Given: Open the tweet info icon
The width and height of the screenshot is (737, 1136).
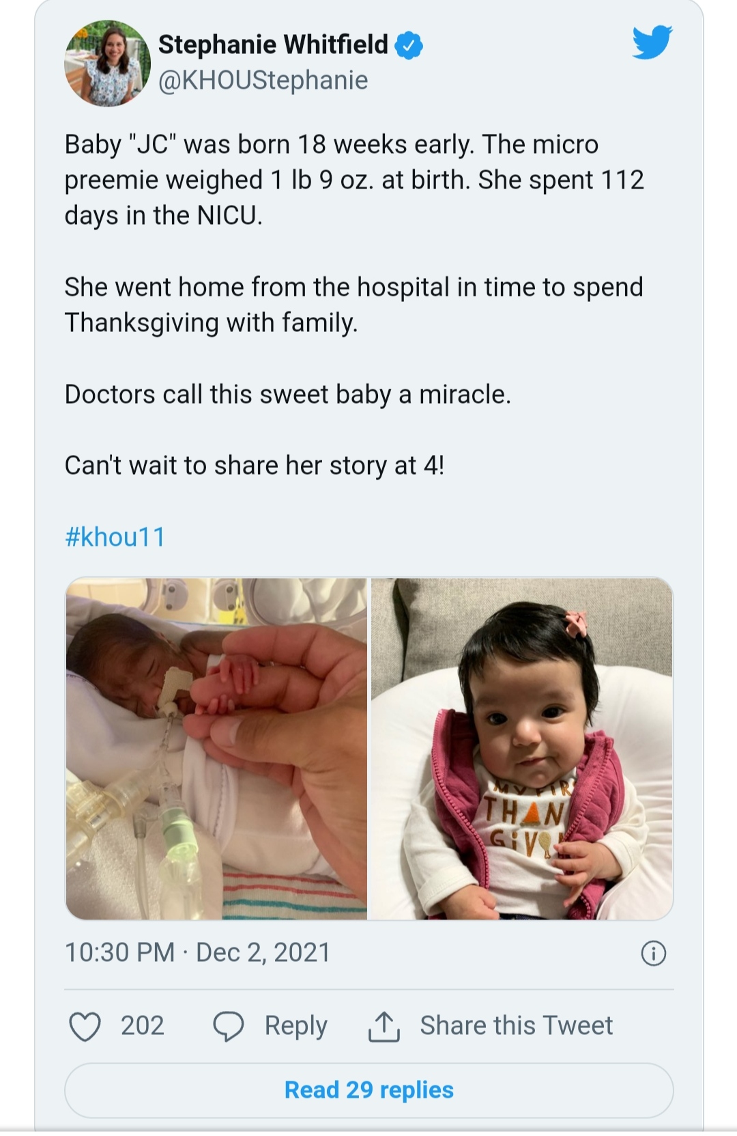Looking at the screenshot, I should 653,953.
